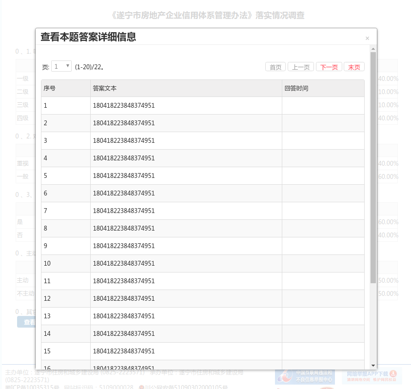This screenshot has width=411, height=389.
Task: Select answer text in row 8
Action: [124, 229]
